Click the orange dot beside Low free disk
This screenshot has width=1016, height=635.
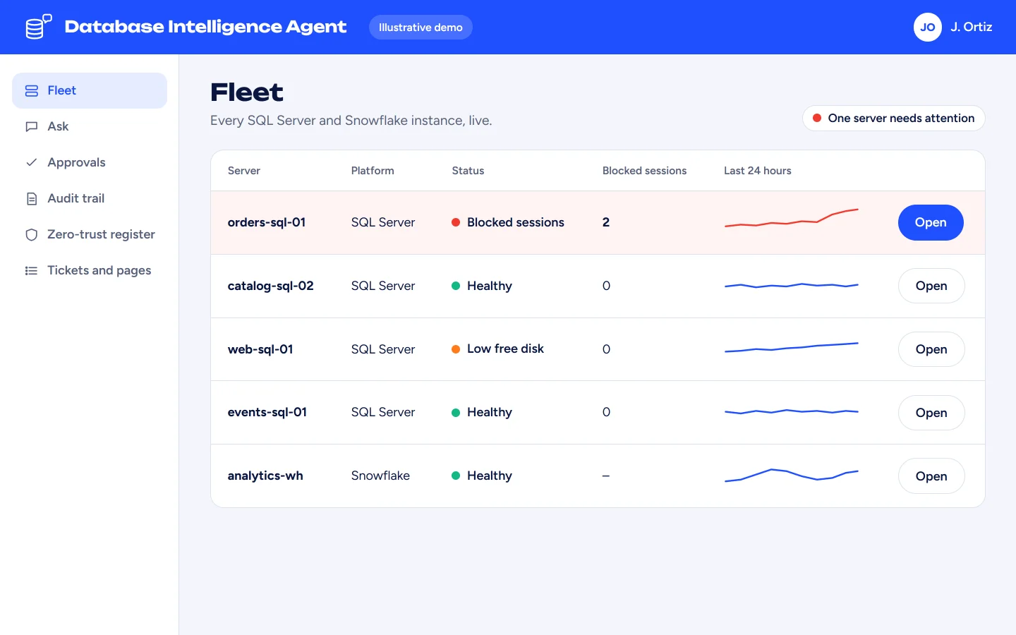[x=456, y=349]
